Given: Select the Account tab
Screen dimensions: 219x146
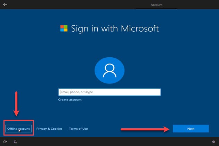Looking at the screenshot, I should (156, 5).
